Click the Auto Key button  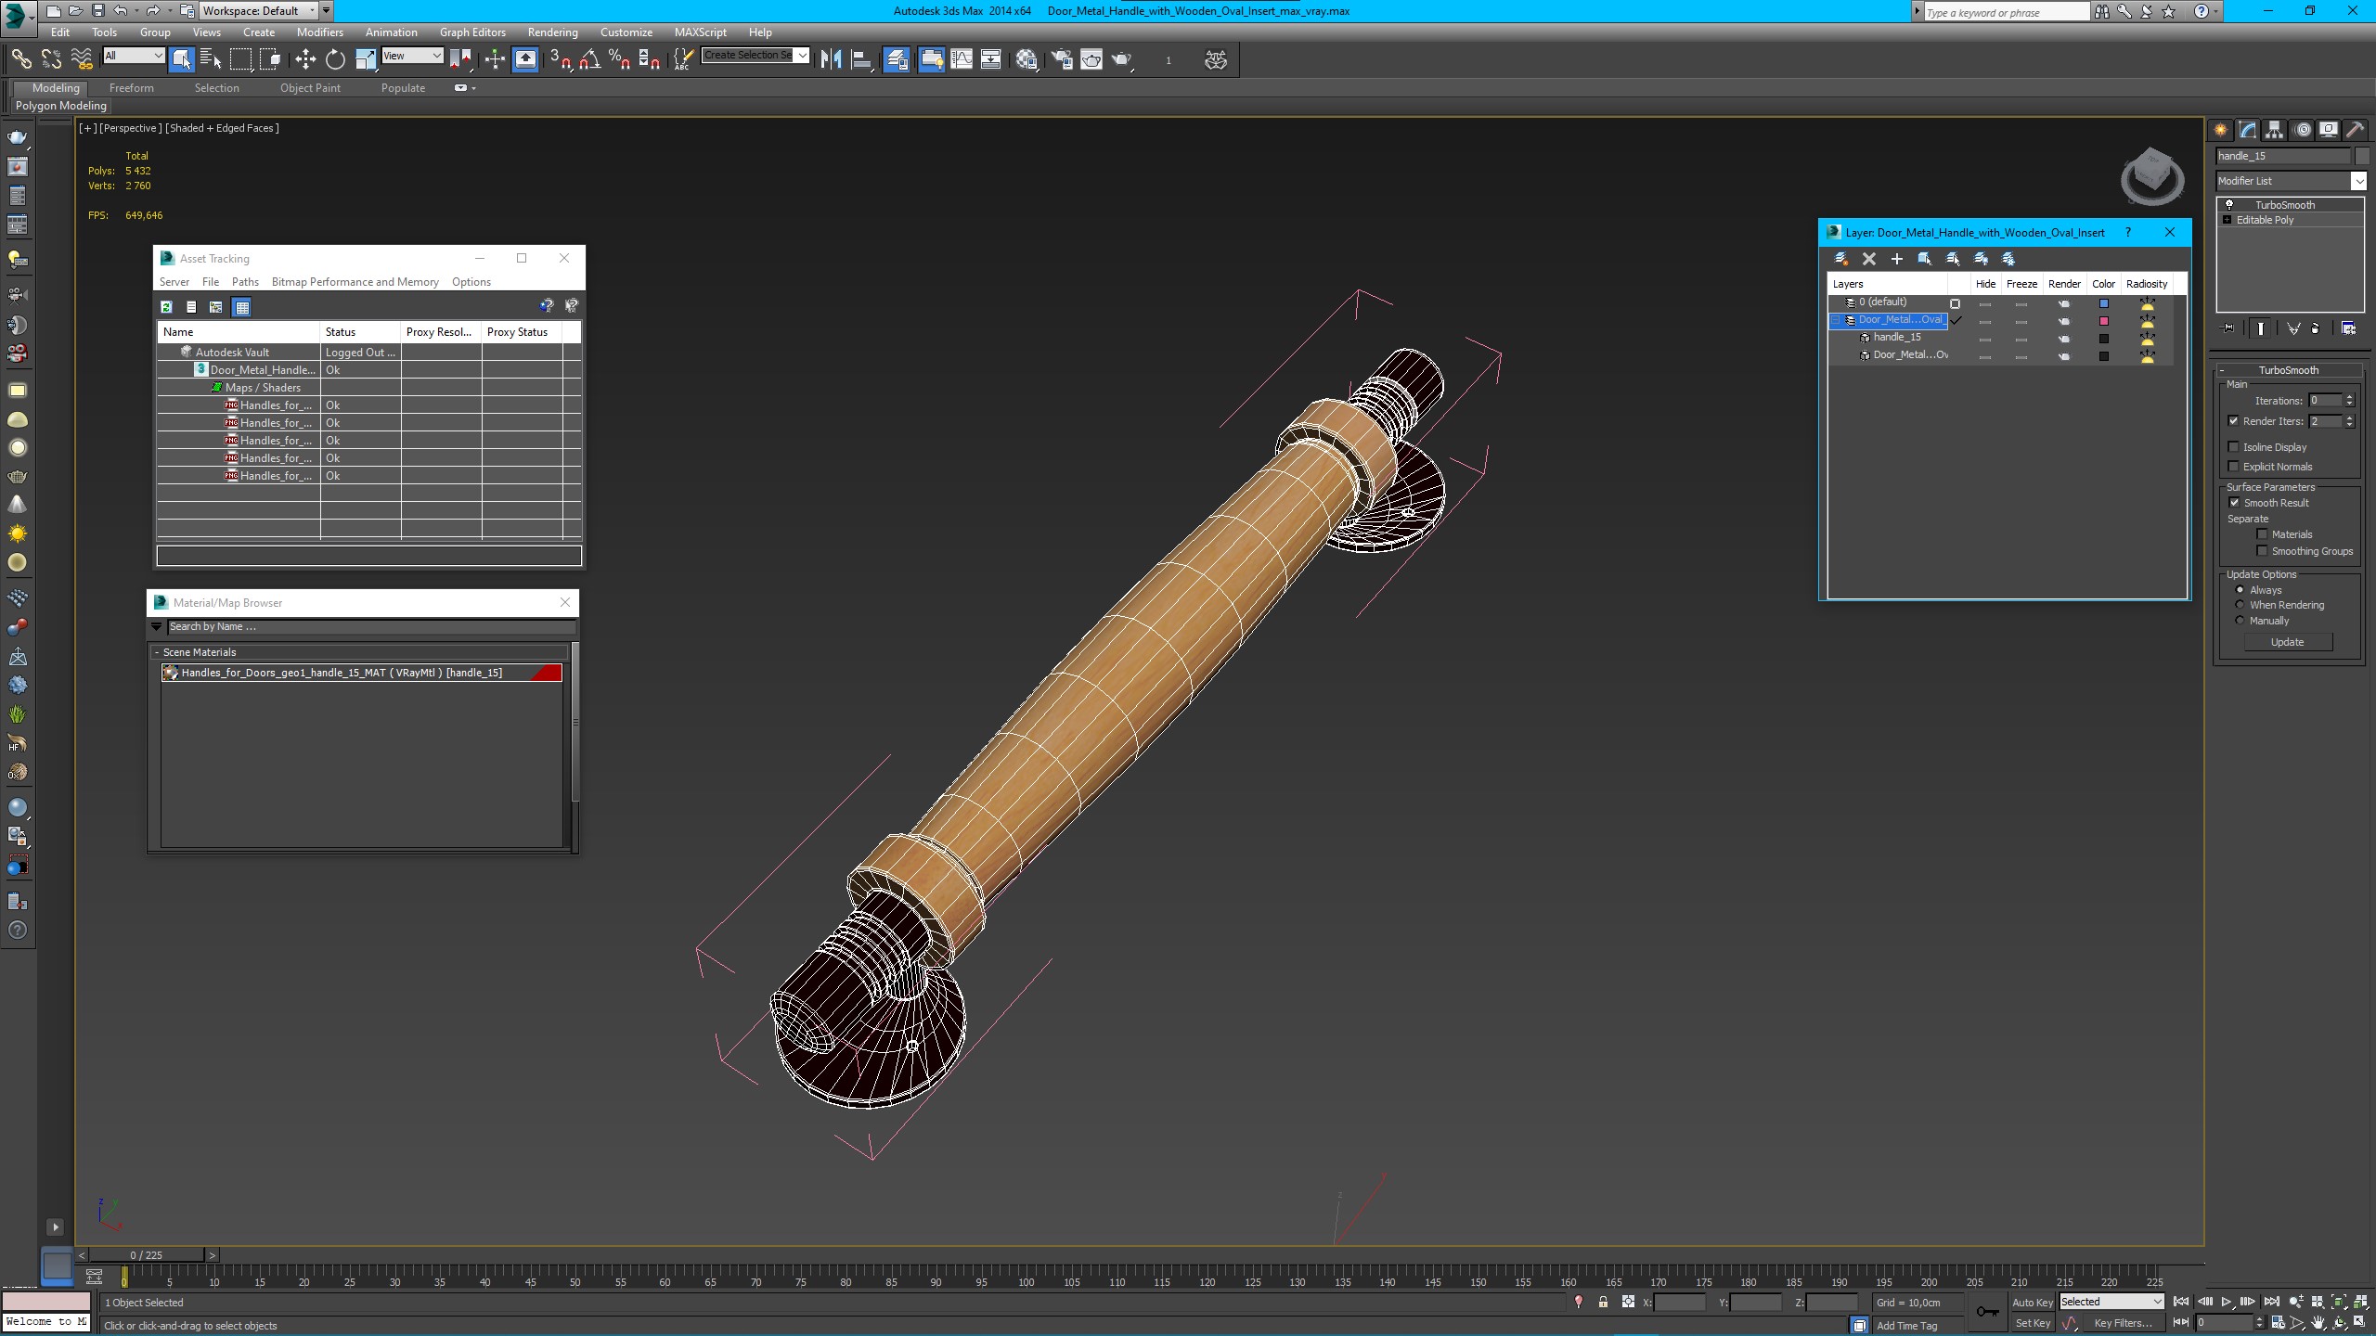pyautogui.click(x=2032, y=1302)
